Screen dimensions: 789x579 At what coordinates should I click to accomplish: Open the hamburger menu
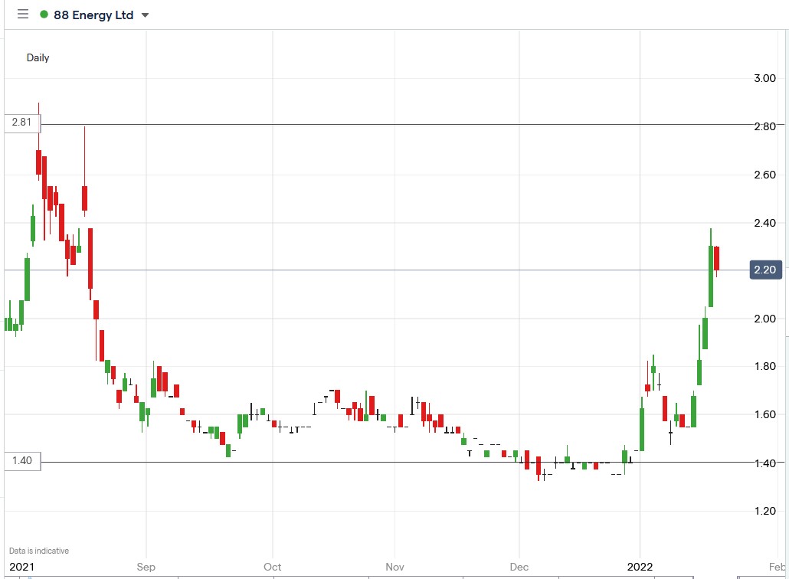tap(22, 15)
